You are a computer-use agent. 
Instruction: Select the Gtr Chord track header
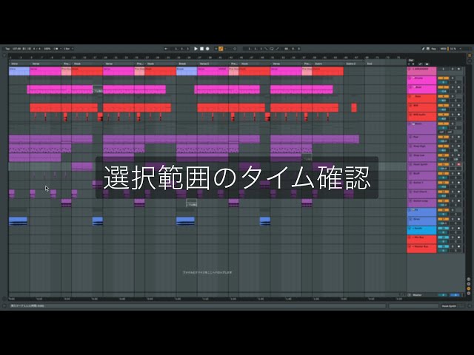[421, 193]
